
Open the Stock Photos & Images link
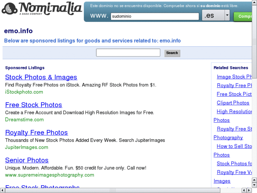(41, 77)
